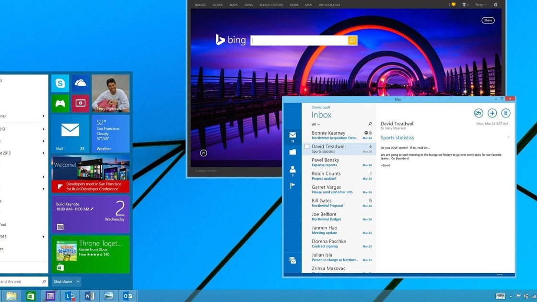The image size is (537, 302).
Task: Open the Terry account dropdown in Bing
Action: click(480, 5)
